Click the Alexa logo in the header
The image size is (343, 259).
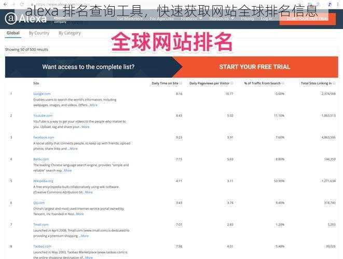point(26,19)
